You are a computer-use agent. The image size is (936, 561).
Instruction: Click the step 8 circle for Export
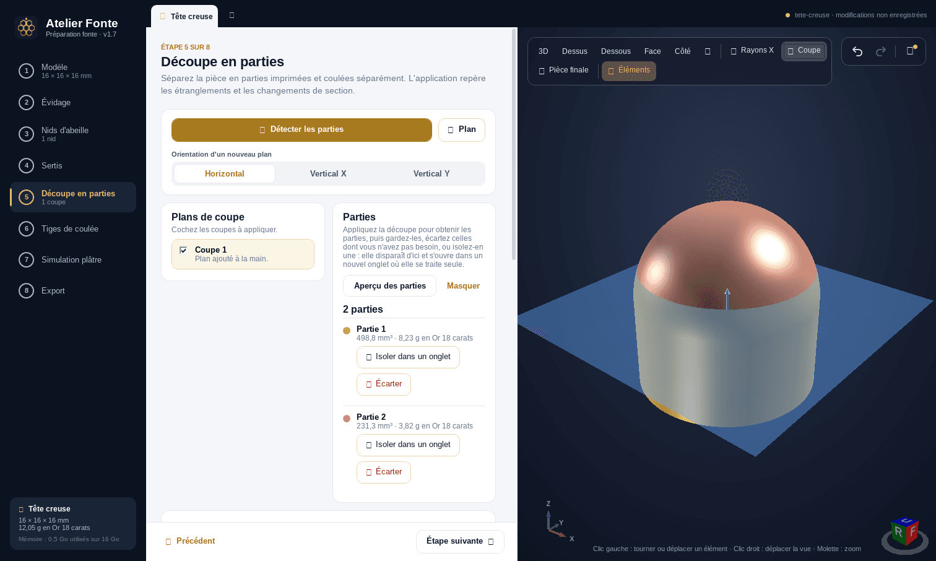click(26, 290)
